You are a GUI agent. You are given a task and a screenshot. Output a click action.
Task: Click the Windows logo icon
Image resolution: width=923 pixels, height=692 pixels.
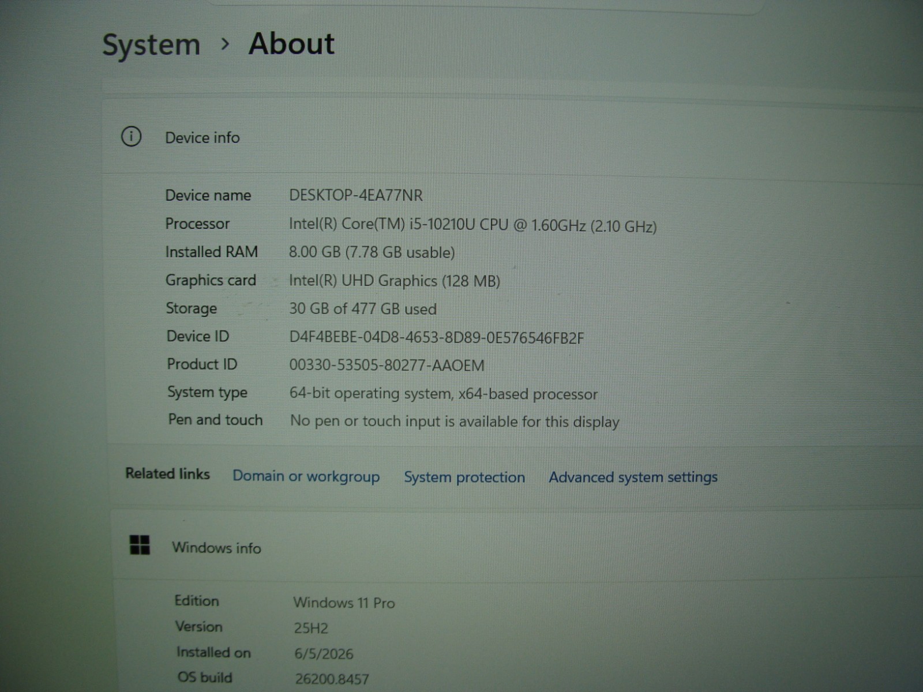[x=140, y=545]
